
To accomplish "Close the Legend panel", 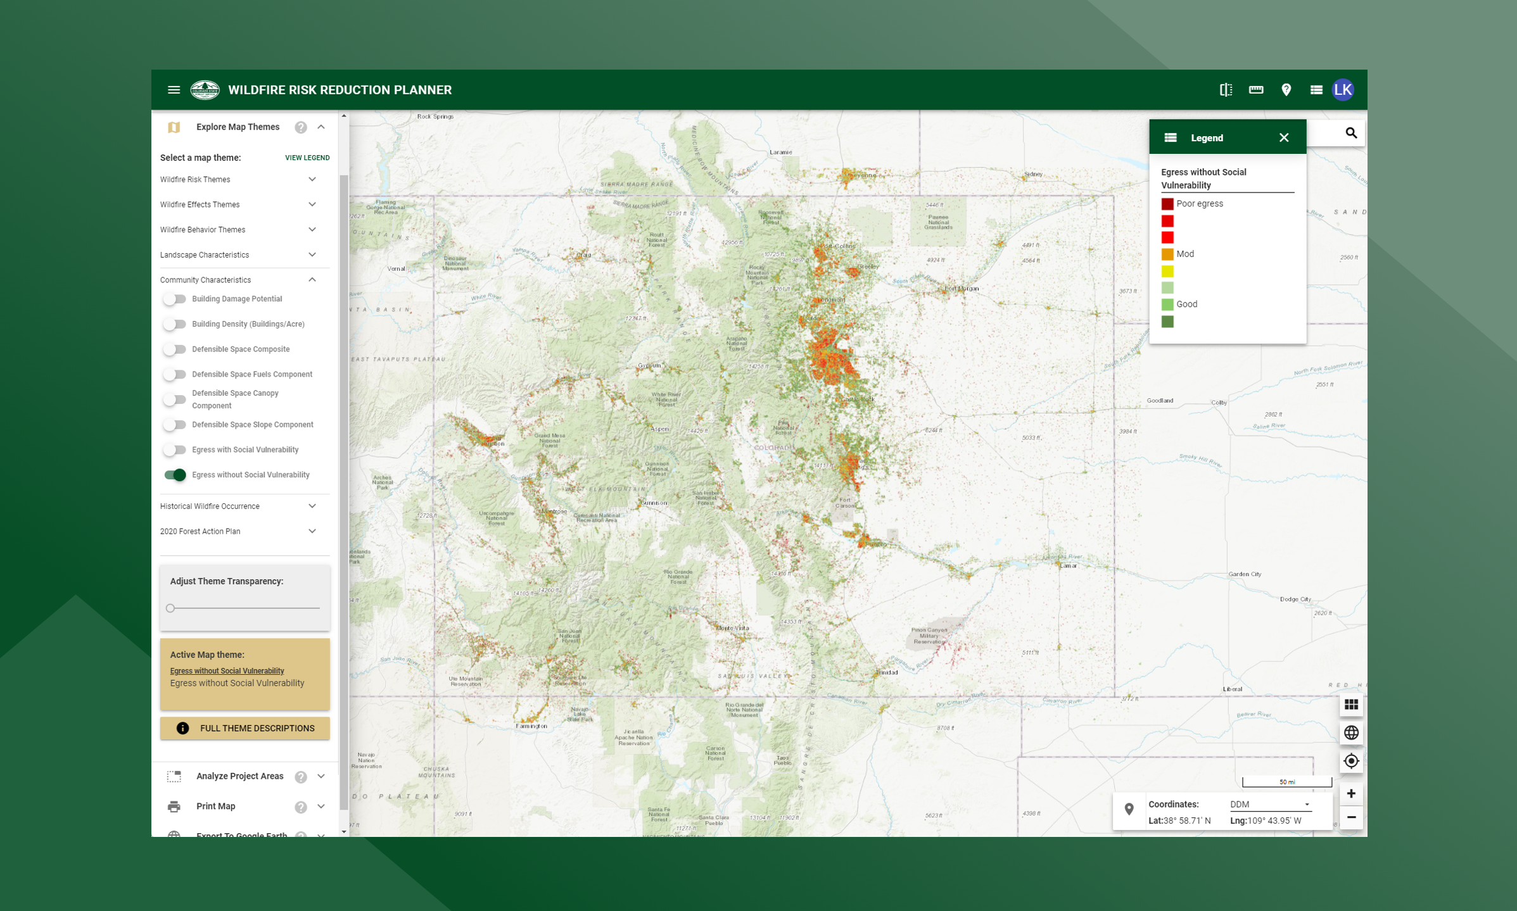I will (x=1283, y=137).
